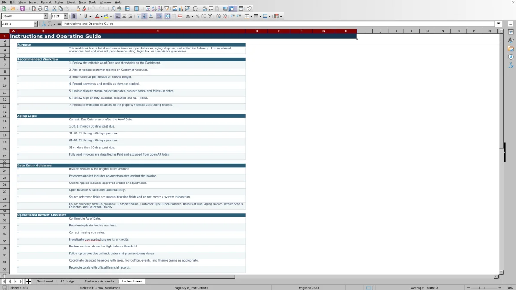The height and width of the screenshot is (290, 516).
Task: Toggle Wrap Text button
Action: pos(159,16)
